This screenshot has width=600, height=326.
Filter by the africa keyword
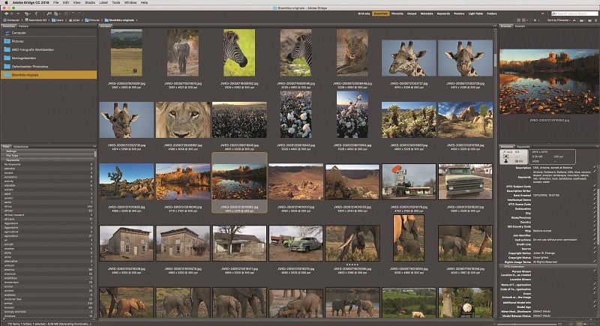pos(48,206)
